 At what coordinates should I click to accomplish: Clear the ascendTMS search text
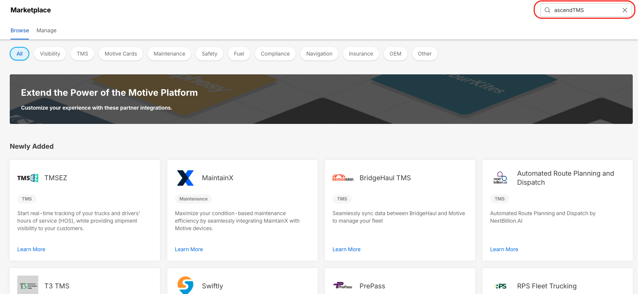pyautogui.click(x=625, y=10)
